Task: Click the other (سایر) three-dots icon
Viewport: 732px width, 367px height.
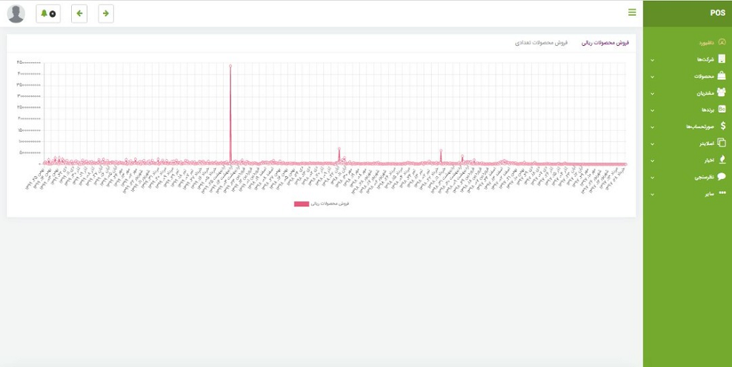Action: tap(722, 193)
